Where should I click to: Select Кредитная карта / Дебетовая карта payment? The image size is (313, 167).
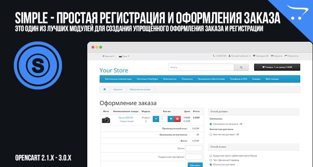coord(211,156)
